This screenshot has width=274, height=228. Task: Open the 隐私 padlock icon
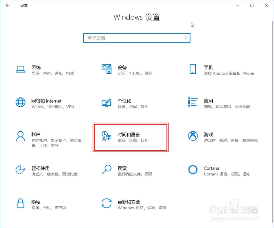tap(21, 203)
